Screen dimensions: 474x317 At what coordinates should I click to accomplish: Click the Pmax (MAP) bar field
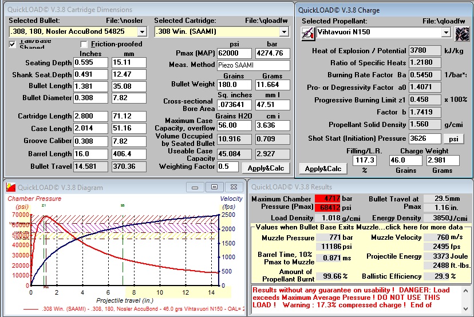(272, 53)
